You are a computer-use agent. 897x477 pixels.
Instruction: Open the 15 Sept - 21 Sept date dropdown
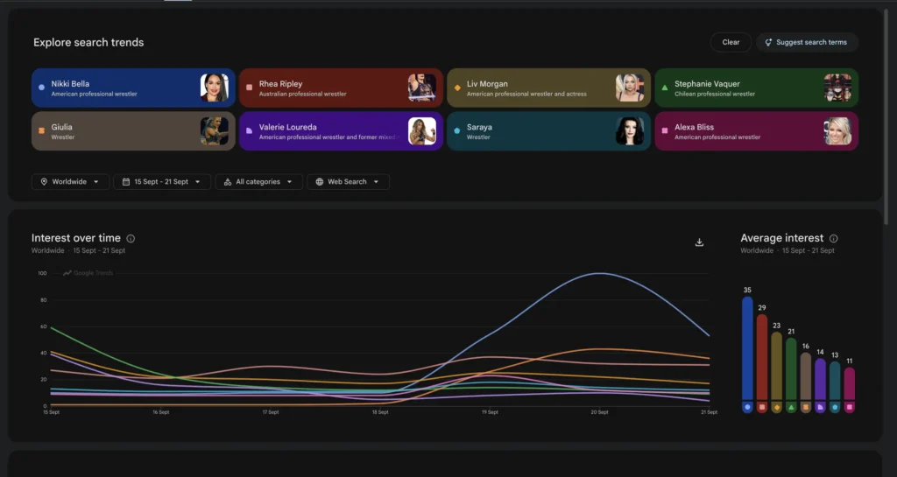click(162, 182)
